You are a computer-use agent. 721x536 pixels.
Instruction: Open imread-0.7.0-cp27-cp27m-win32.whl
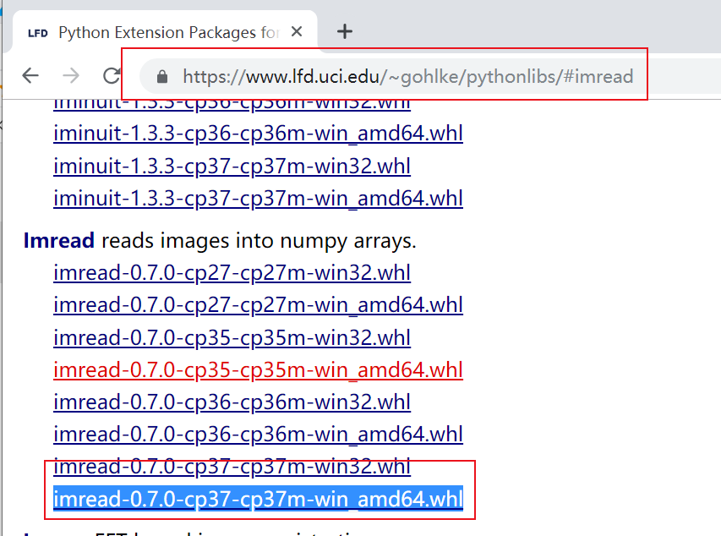point(232,272)
